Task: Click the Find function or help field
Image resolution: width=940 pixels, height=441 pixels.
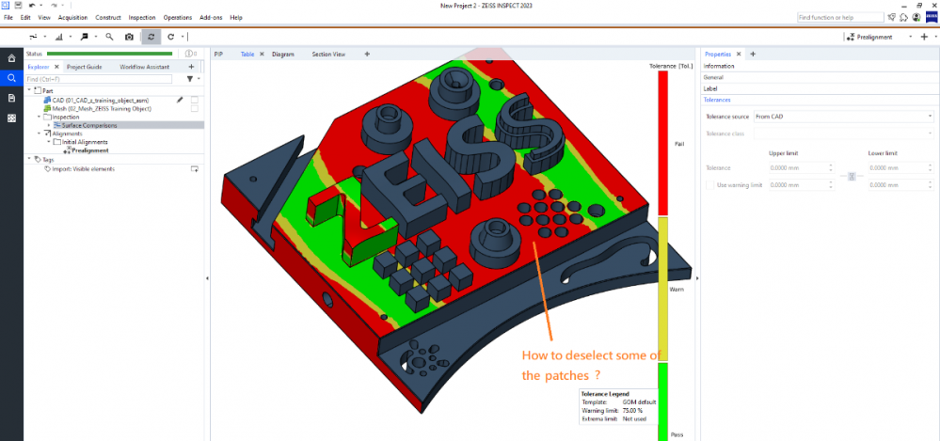Action: tap(839, 17)
